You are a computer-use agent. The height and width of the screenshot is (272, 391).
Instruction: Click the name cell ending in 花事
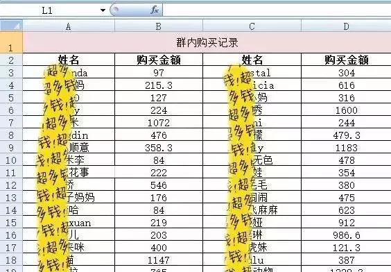[x=69, y=172]
